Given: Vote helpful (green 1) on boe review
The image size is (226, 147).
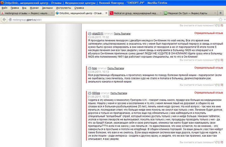Looking at the screenshot, I should pyautogui.click(x=217, y=85).
